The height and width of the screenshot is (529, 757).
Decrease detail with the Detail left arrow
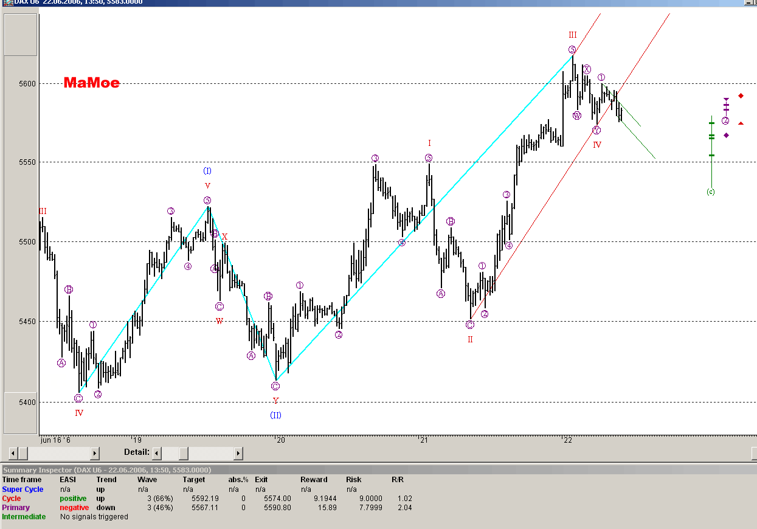(x=157, y=454)
